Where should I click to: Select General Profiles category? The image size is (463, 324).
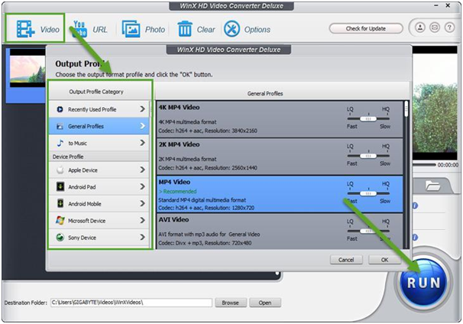pyautogui.click(x=99, y=126)
